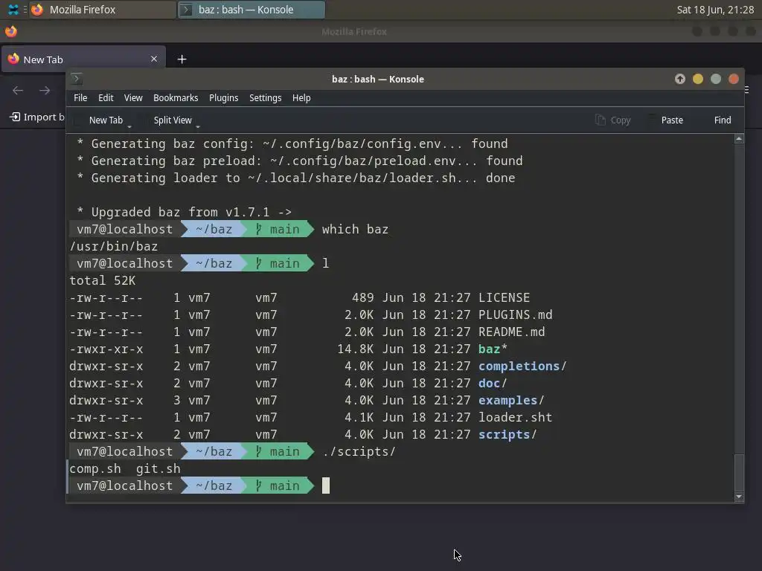Click the scripts/ directory entry in listing
The image size is (762, 571).
(508, 434)
